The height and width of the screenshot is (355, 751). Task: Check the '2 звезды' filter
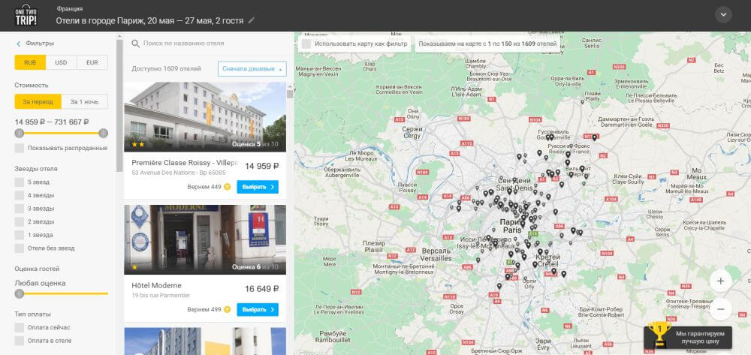click(20, 222)
